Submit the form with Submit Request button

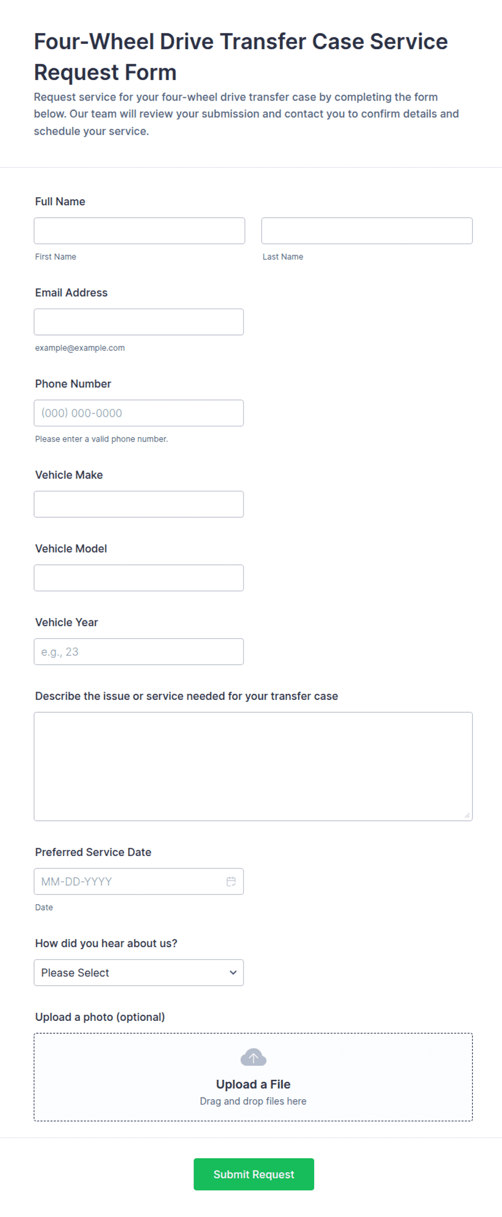point(254,1174)
